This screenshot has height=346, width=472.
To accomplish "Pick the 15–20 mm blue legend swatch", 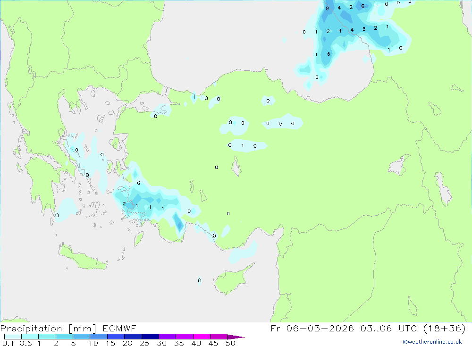I will 116,337.
